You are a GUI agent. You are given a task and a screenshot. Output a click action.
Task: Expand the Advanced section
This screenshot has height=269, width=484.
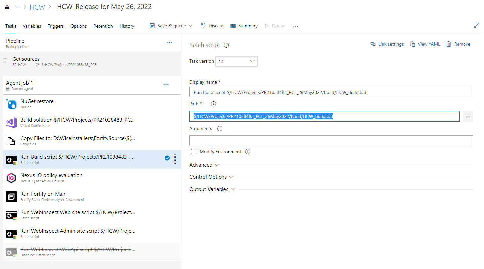[x=204, y=165]
